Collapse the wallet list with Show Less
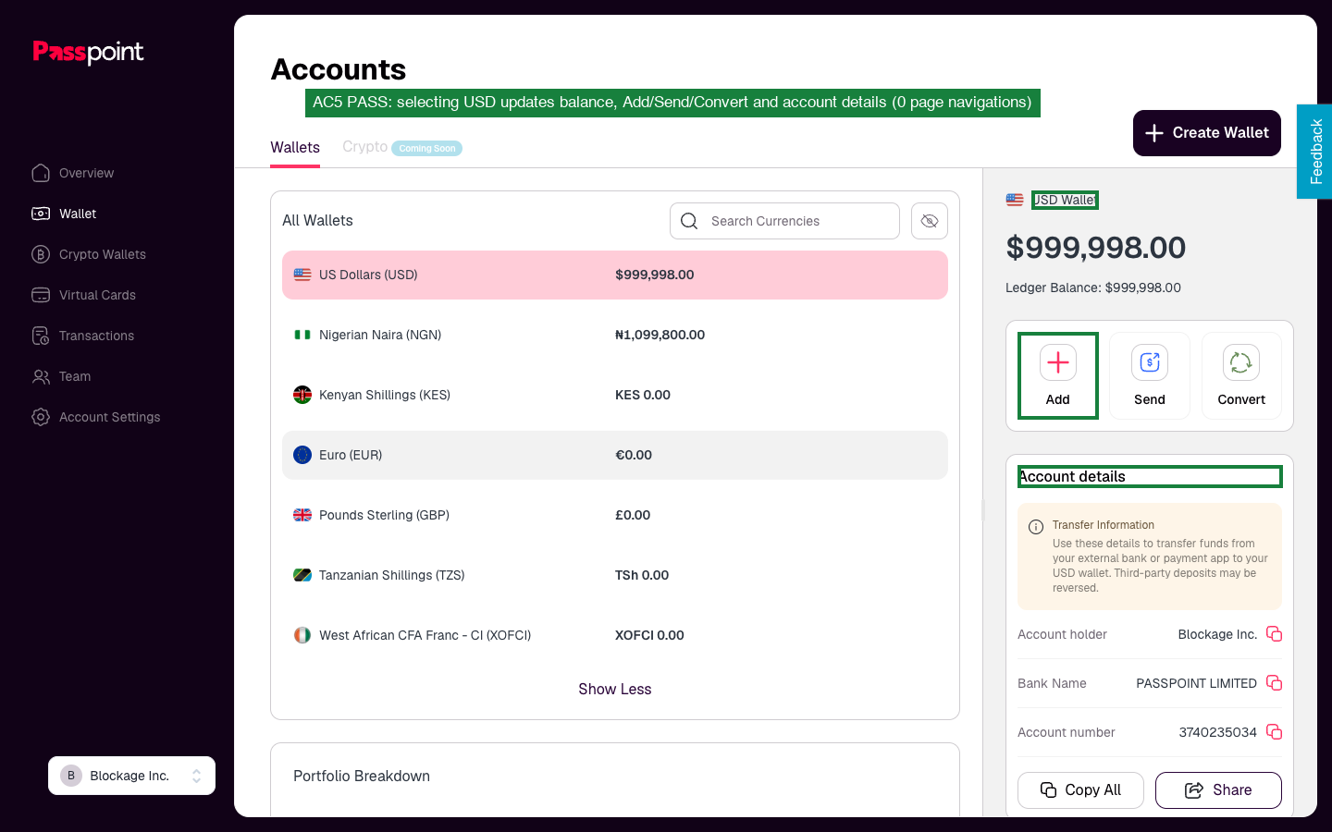This screenshot has width=1332, height=832. (x=615, y=690)
